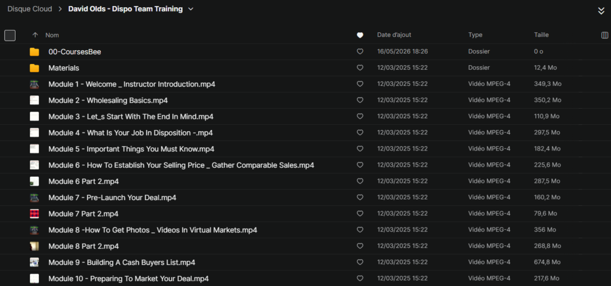Viewport: 611px width, 286px height.
Task: Sort by the Date d'ajout column
Action: (394, 35)
